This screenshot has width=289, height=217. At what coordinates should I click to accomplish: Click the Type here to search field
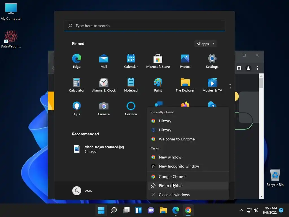click(x=144, y=26)
